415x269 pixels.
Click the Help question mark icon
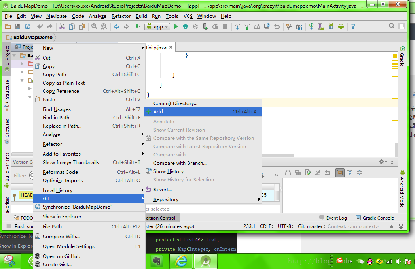[353, 26]
